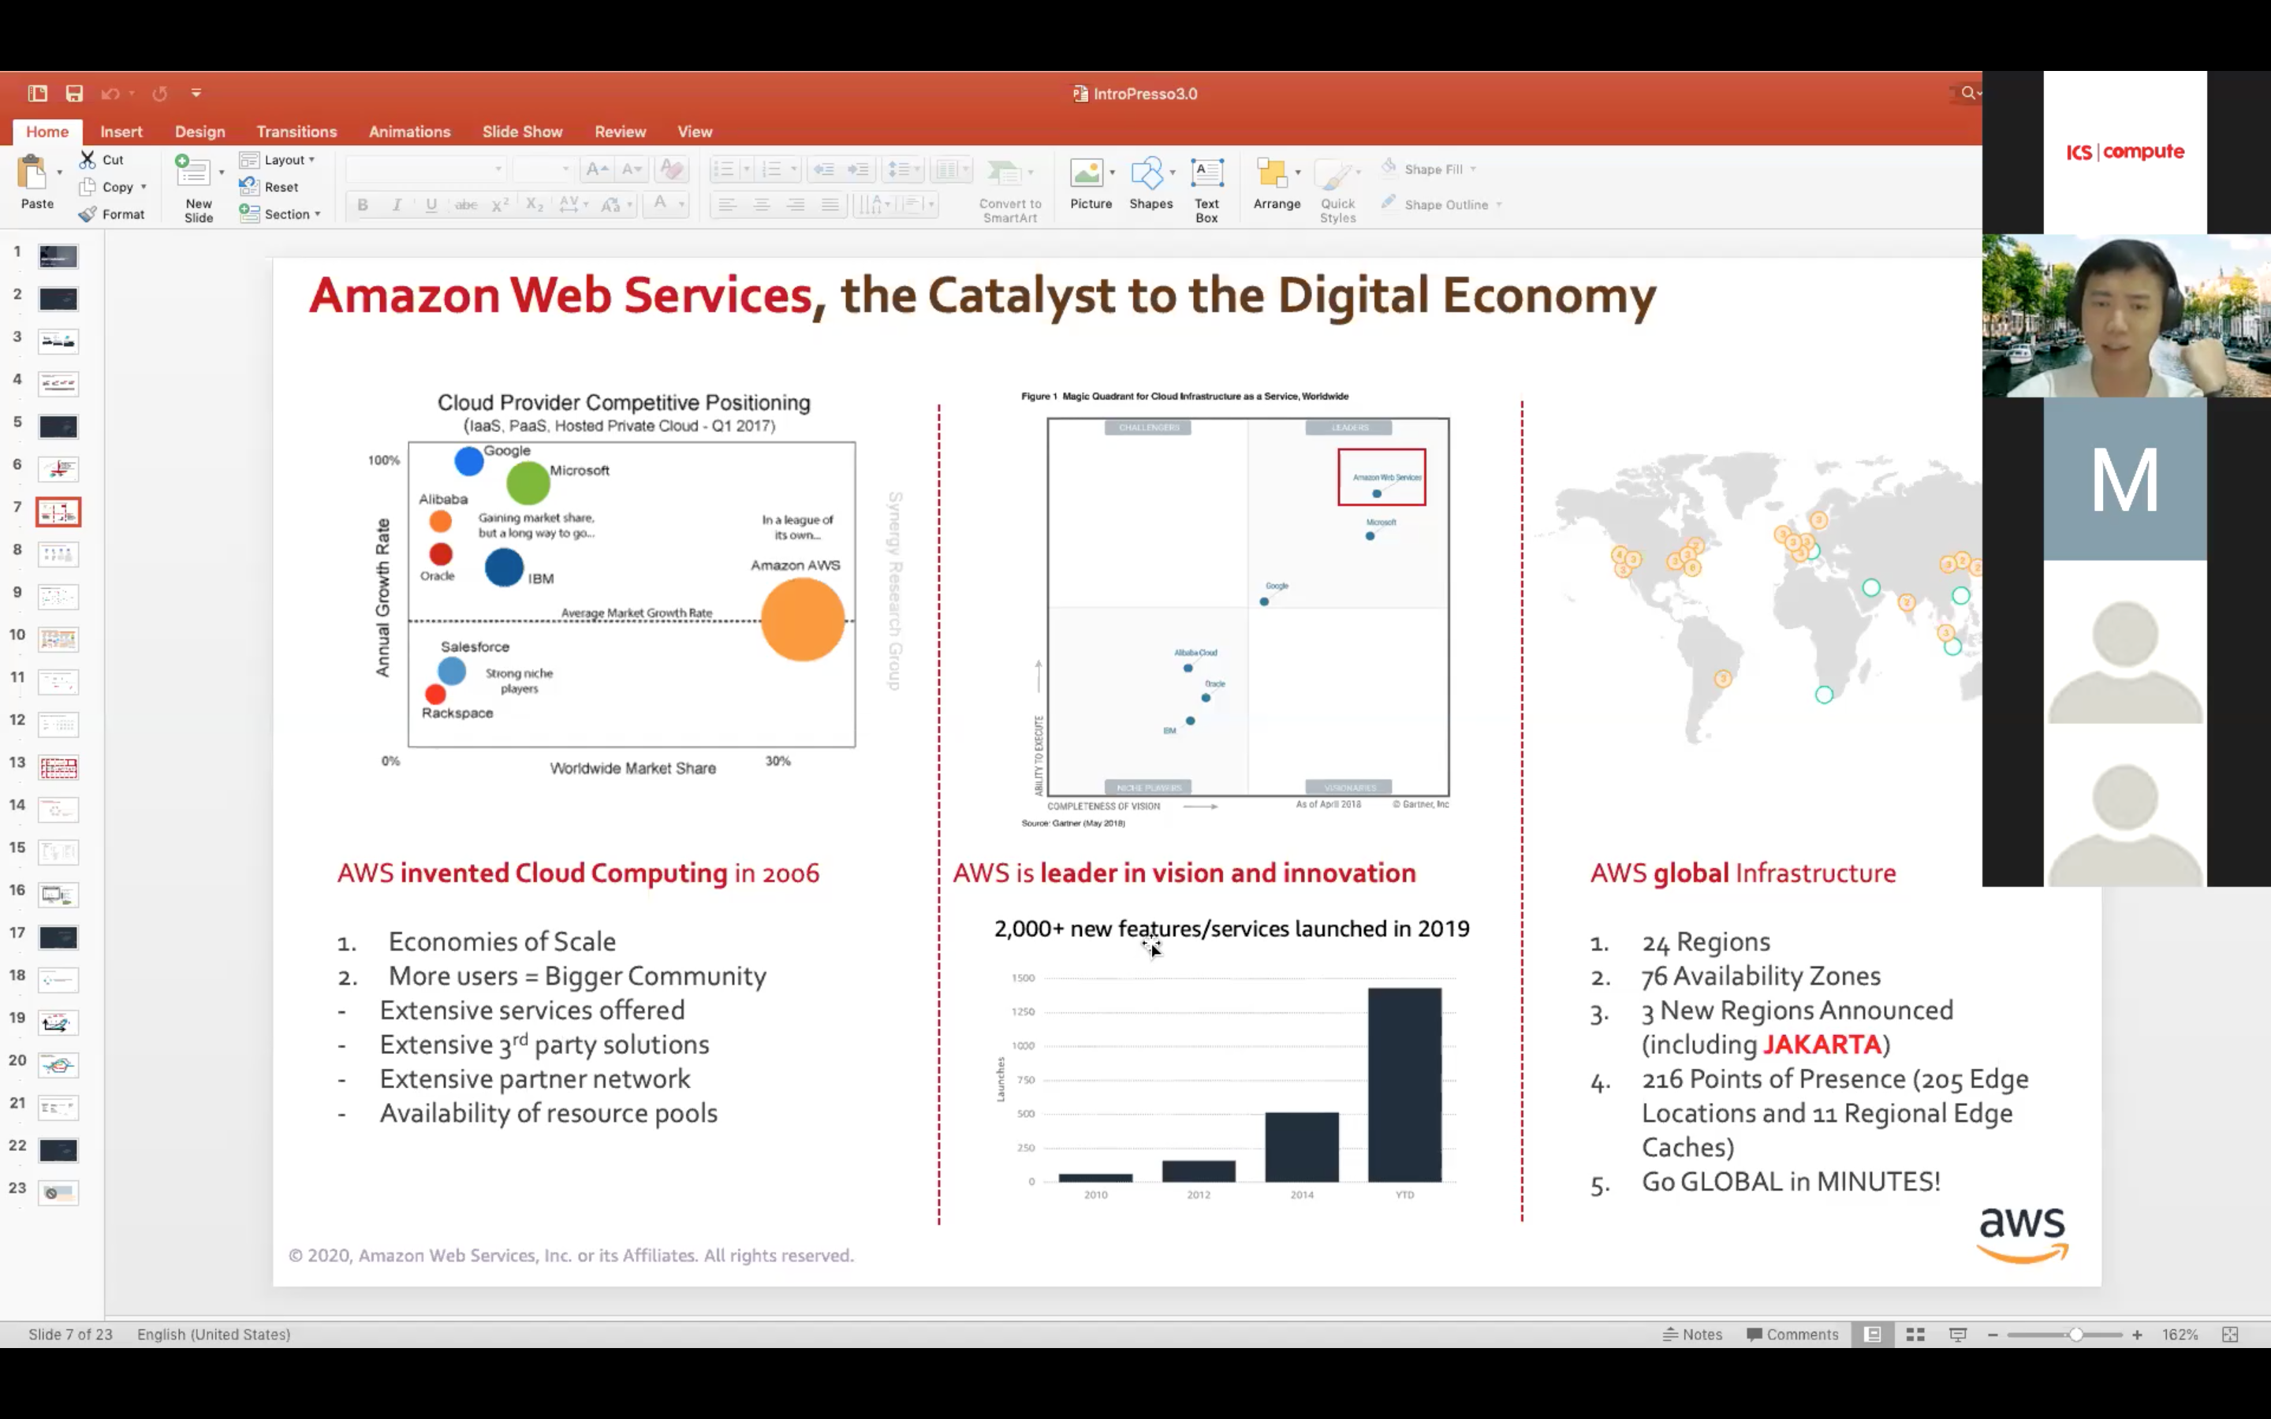Open the sidebar panel icon in title bar
Viewport: 2271px width, 1419px height.
(38, 93)
